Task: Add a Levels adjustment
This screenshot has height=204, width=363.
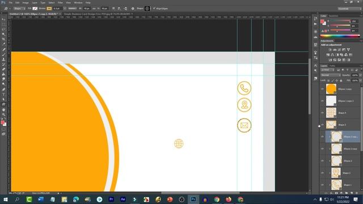Action: [x=335, y=50]
